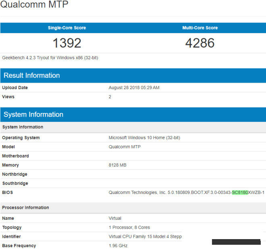Select the Southbridge label
Image resolution: width=266 pixels, height=250 pixels.
[15, 183]
